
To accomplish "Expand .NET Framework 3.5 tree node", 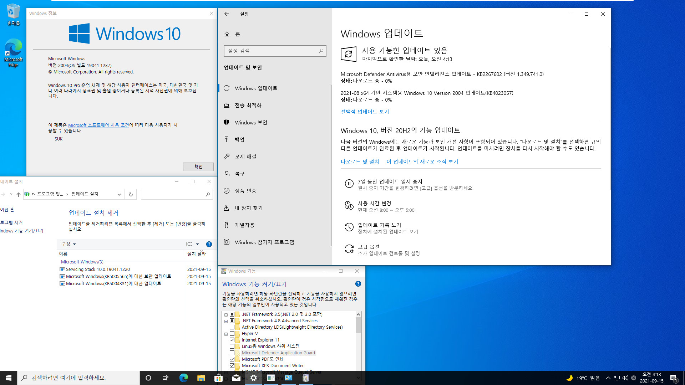I will click(x=226, y=315).
